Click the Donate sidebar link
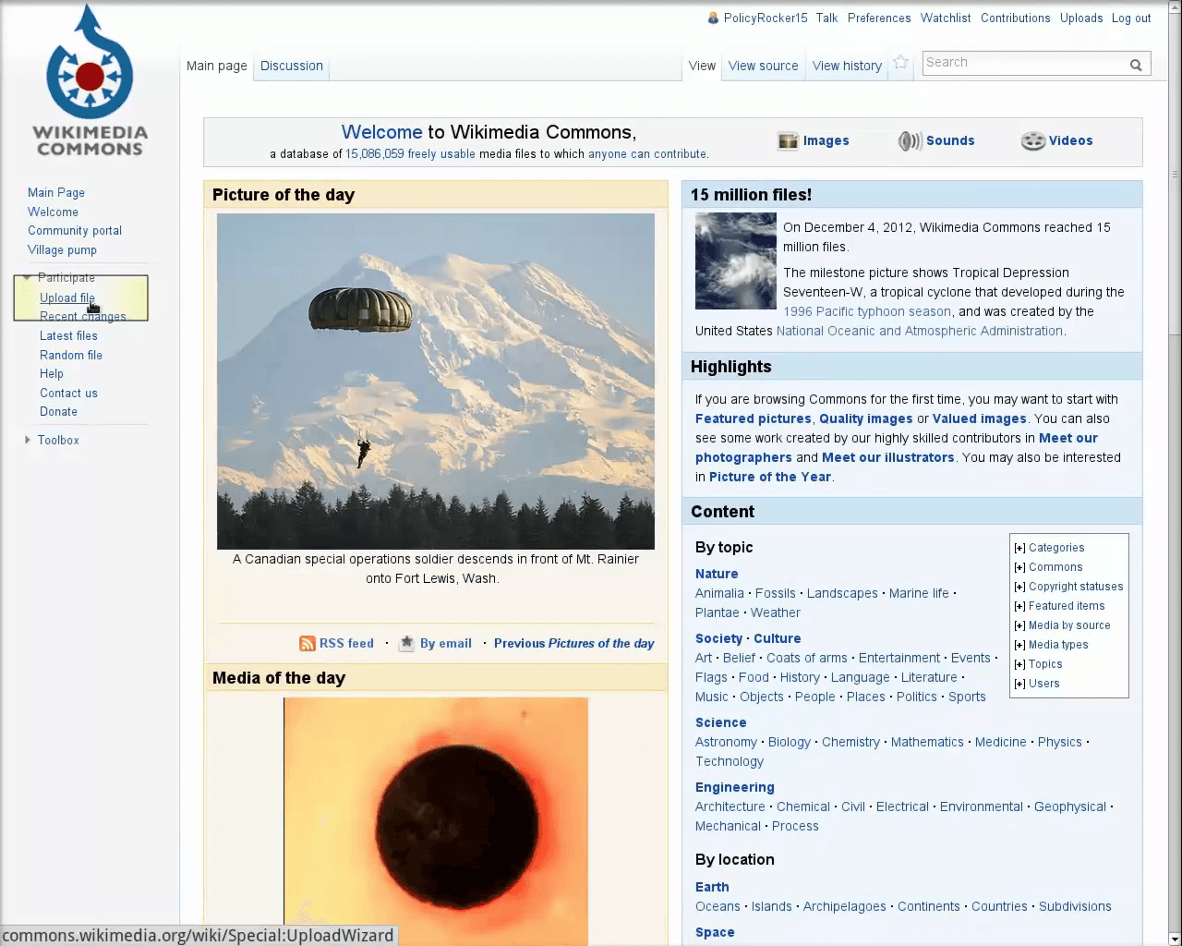The height and width of the screenshot is (946, 1182). 58,411
